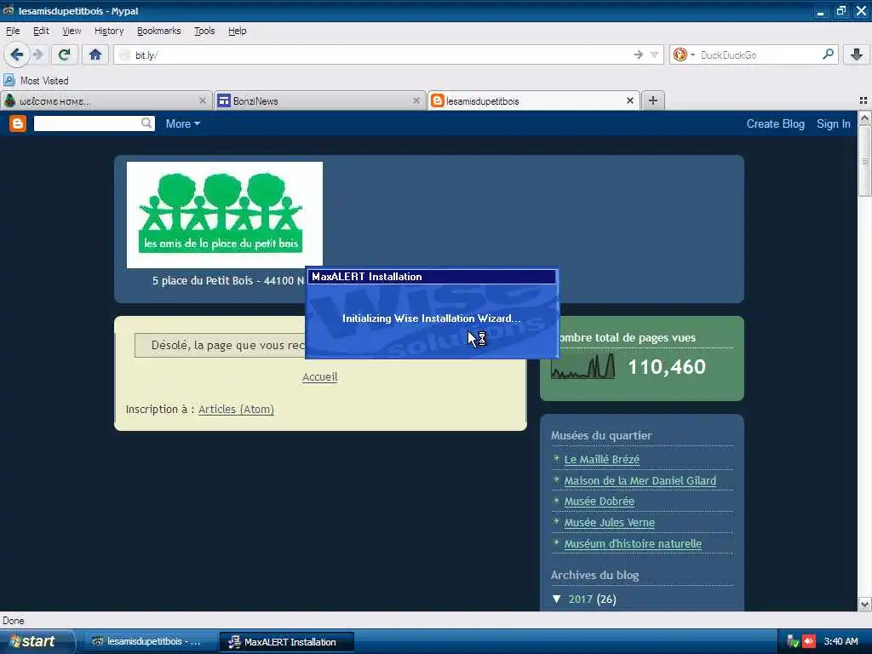Click the 3:40 AM taskbar clock

[x=840, y=642]
